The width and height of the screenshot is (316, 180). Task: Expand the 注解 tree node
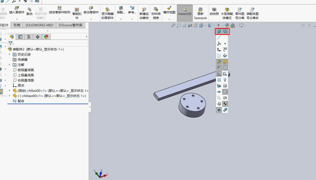coord(10,65)
